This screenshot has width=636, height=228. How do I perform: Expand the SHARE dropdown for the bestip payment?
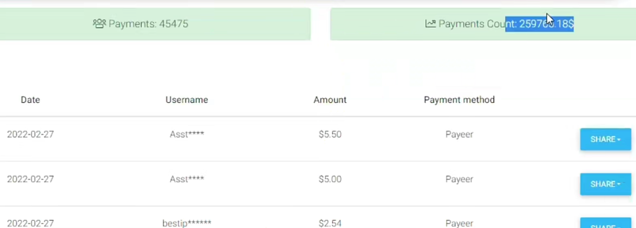pos(605,223)
